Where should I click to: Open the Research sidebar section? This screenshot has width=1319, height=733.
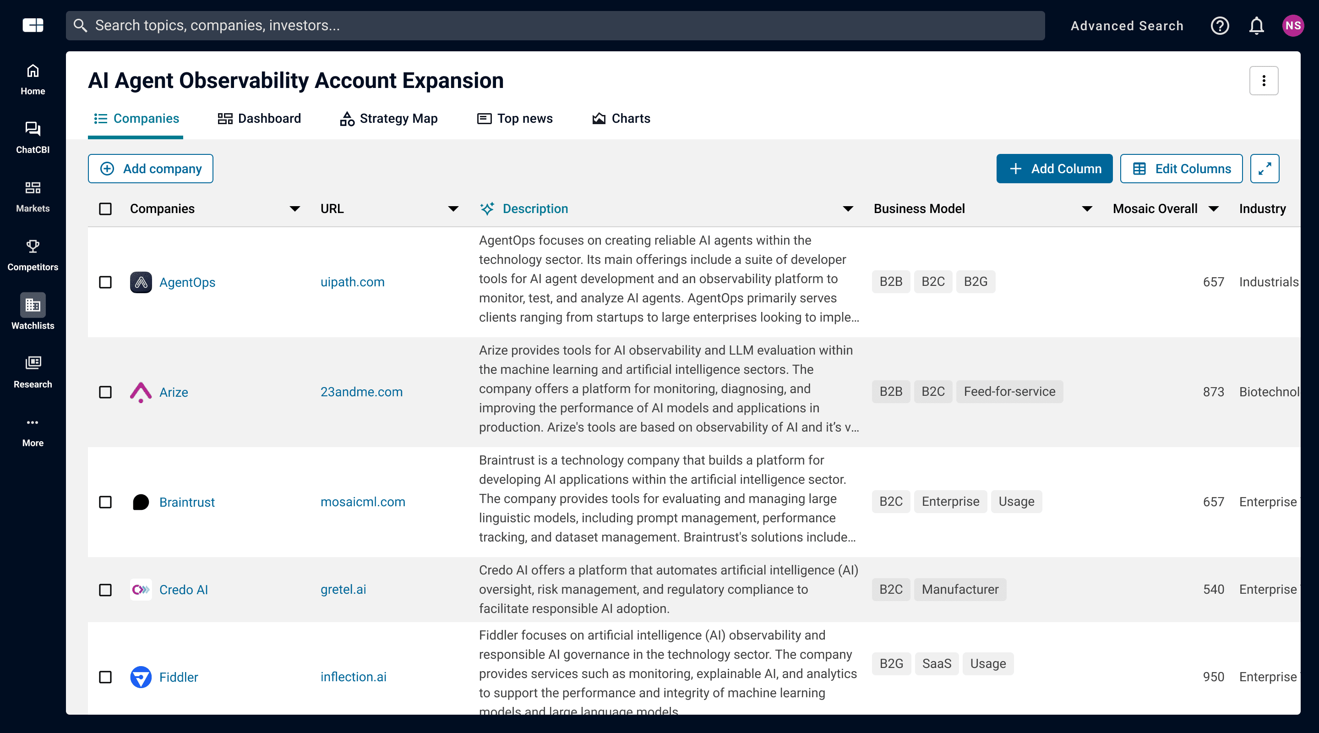33,372
